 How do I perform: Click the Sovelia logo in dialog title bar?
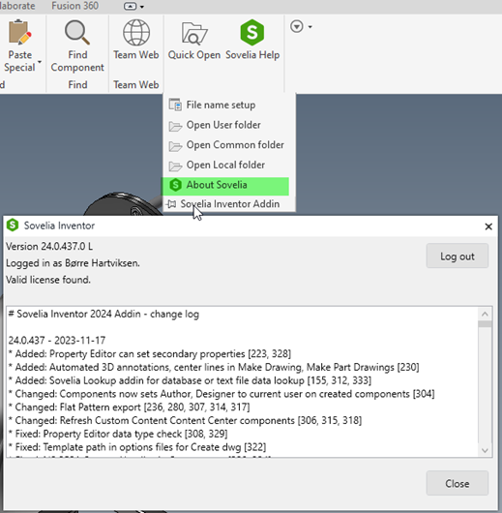coord(13,226)
